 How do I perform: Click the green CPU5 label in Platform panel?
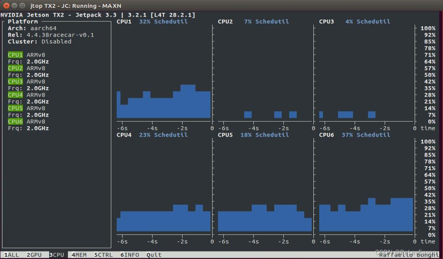tap(15, 108)
